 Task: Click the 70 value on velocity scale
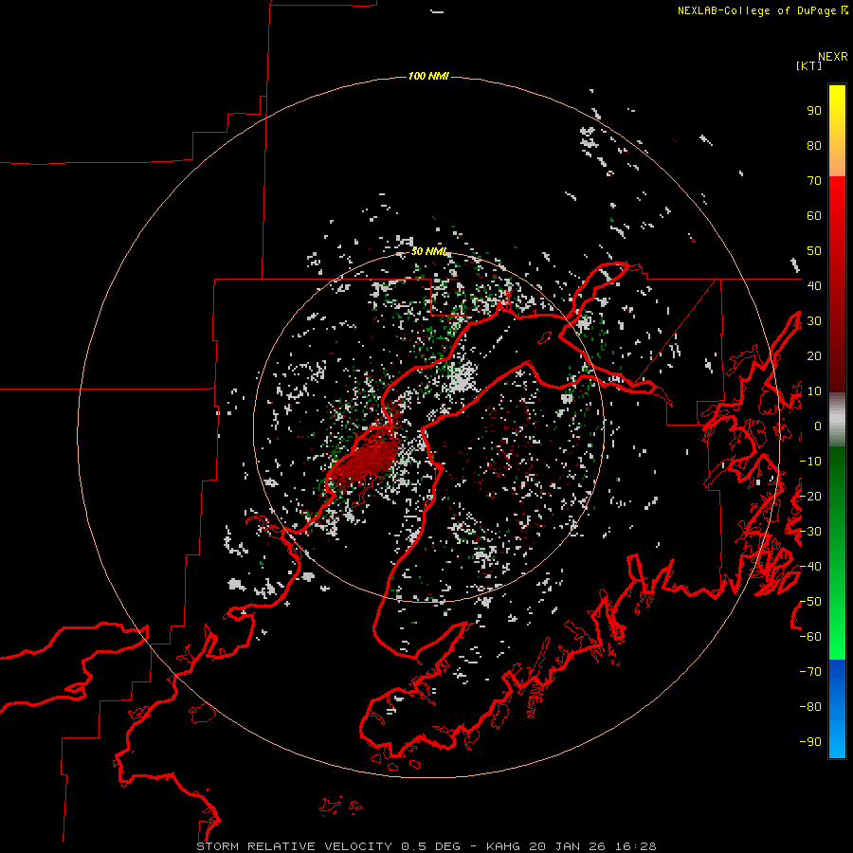[x=814, y=181]
